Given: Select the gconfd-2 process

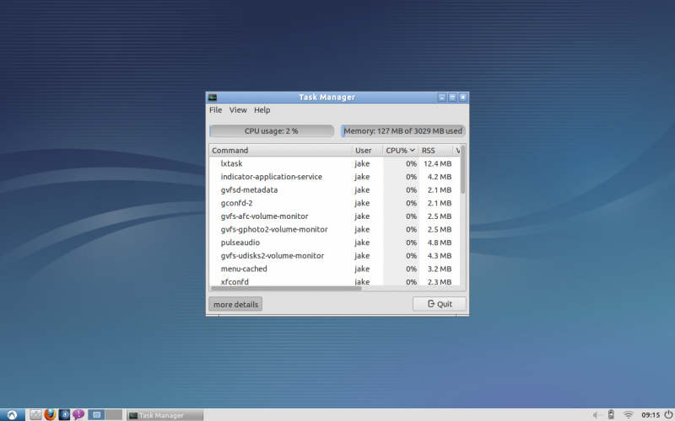Looking at the screenshot, I should click(x=334, y=203).
